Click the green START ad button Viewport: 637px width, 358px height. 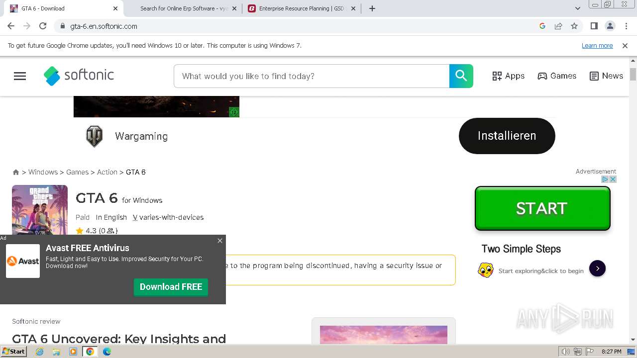pos(542,208)
